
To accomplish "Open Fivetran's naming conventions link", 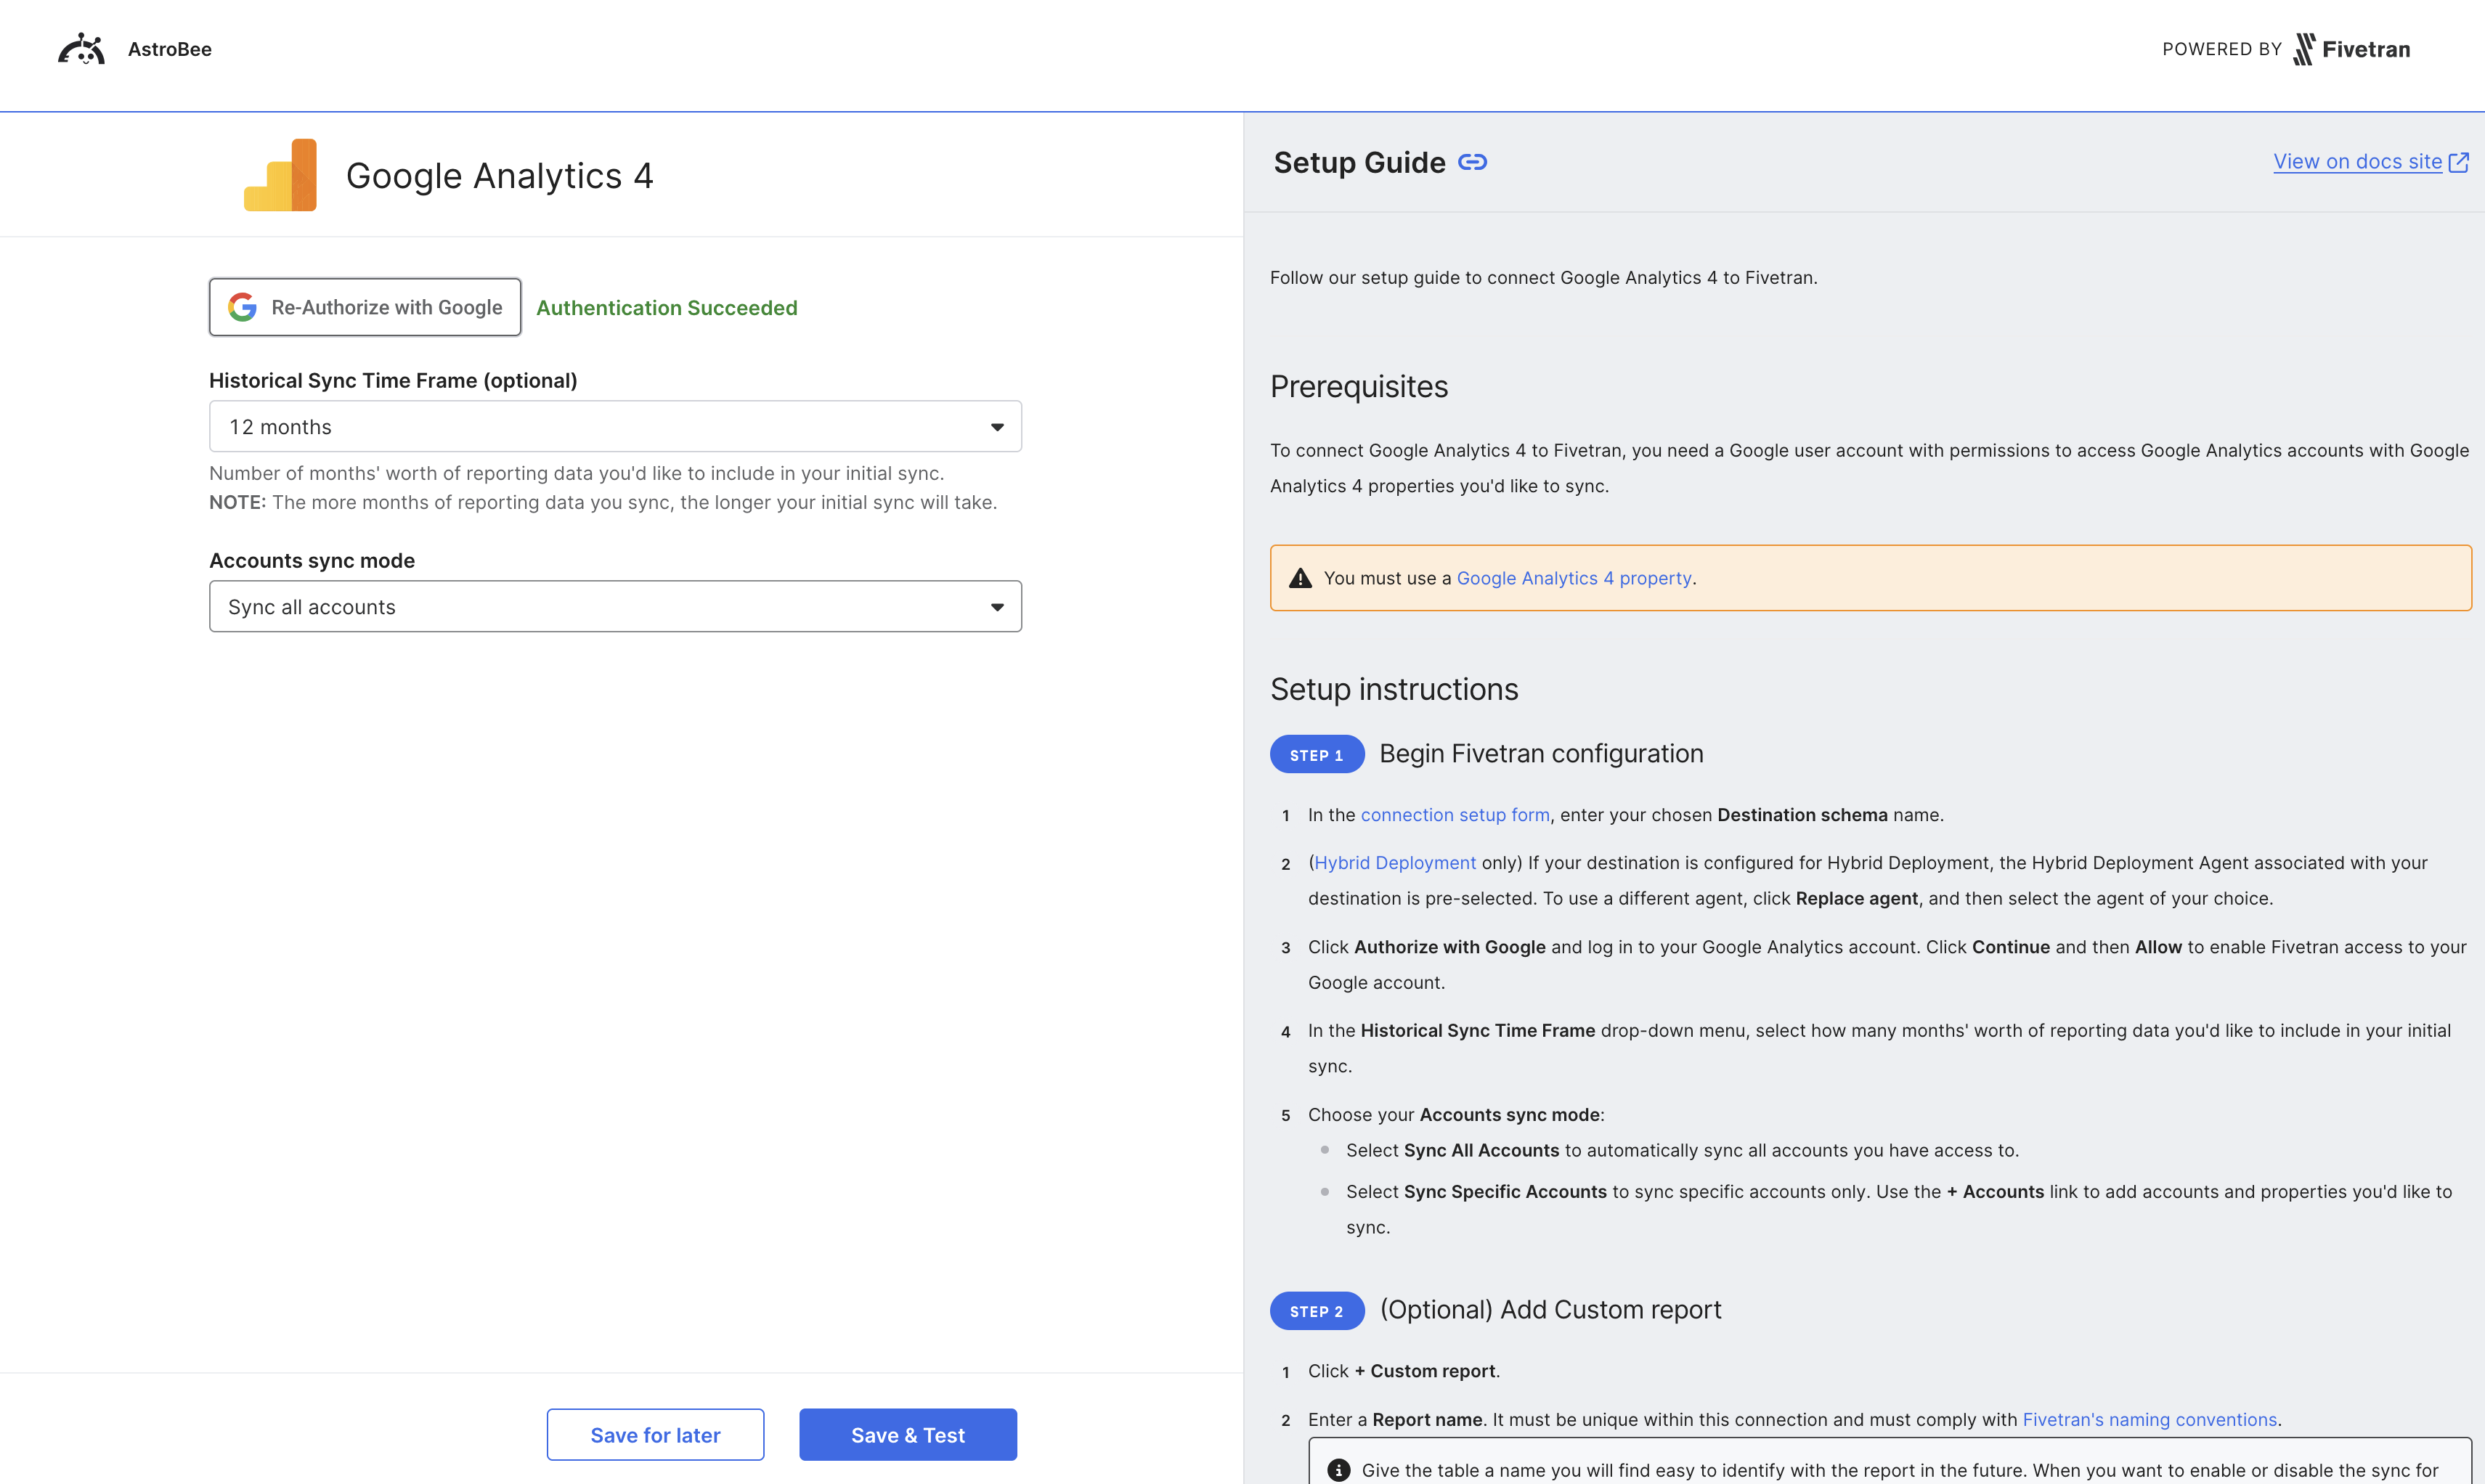I will click(2149, 1420).
